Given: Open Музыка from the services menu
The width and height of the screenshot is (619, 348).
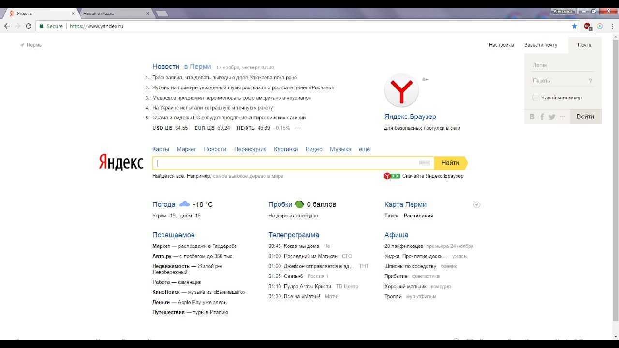Looking at the screenshot, I should click(x=340, y=149).
